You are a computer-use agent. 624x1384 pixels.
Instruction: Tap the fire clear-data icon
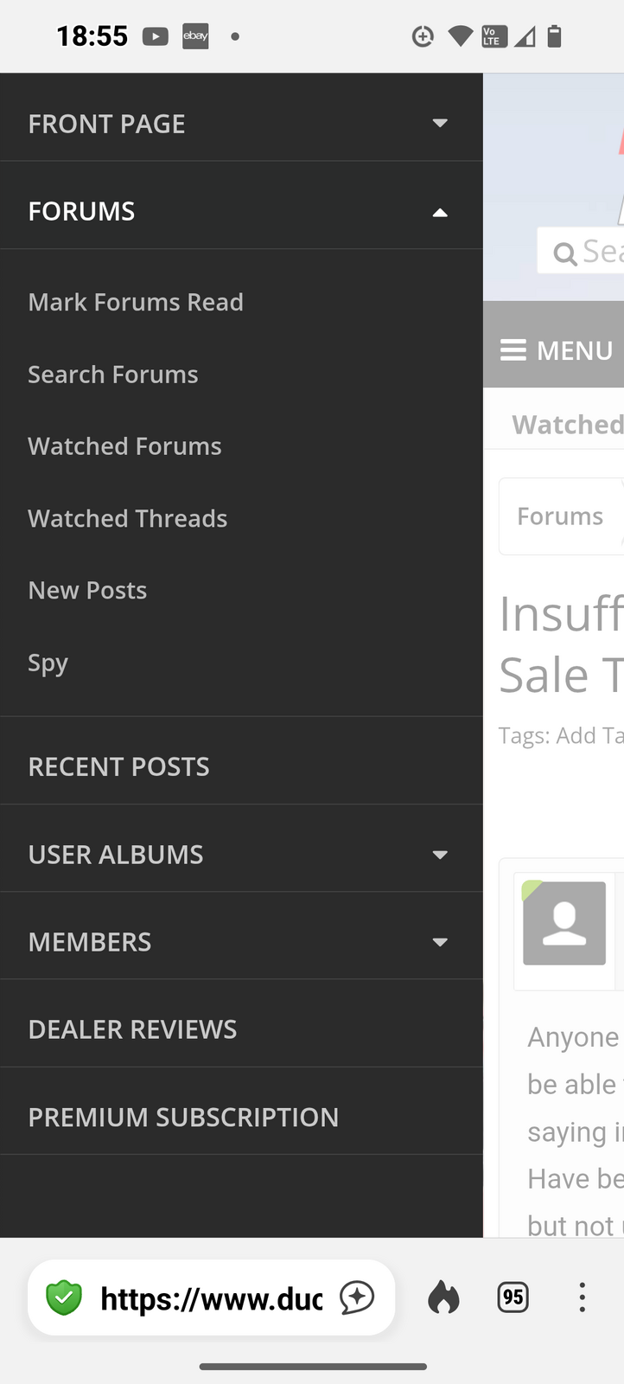click(443, 1297)
